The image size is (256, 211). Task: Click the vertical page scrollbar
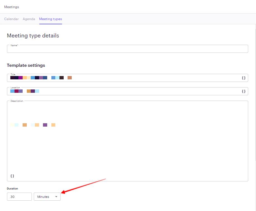[255, 95]
